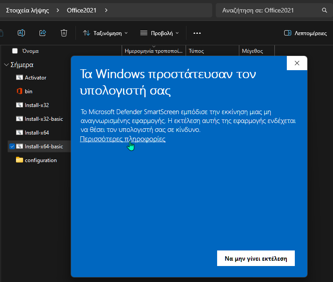Click the red Office icon beside bin

click(20, 91)
